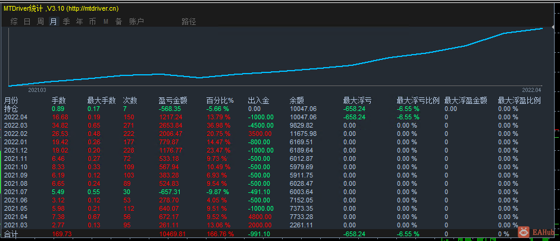Screen dimensions: 560x241
Task: Click total percentage 166.76 %
Action: click(x=220, y=234)
